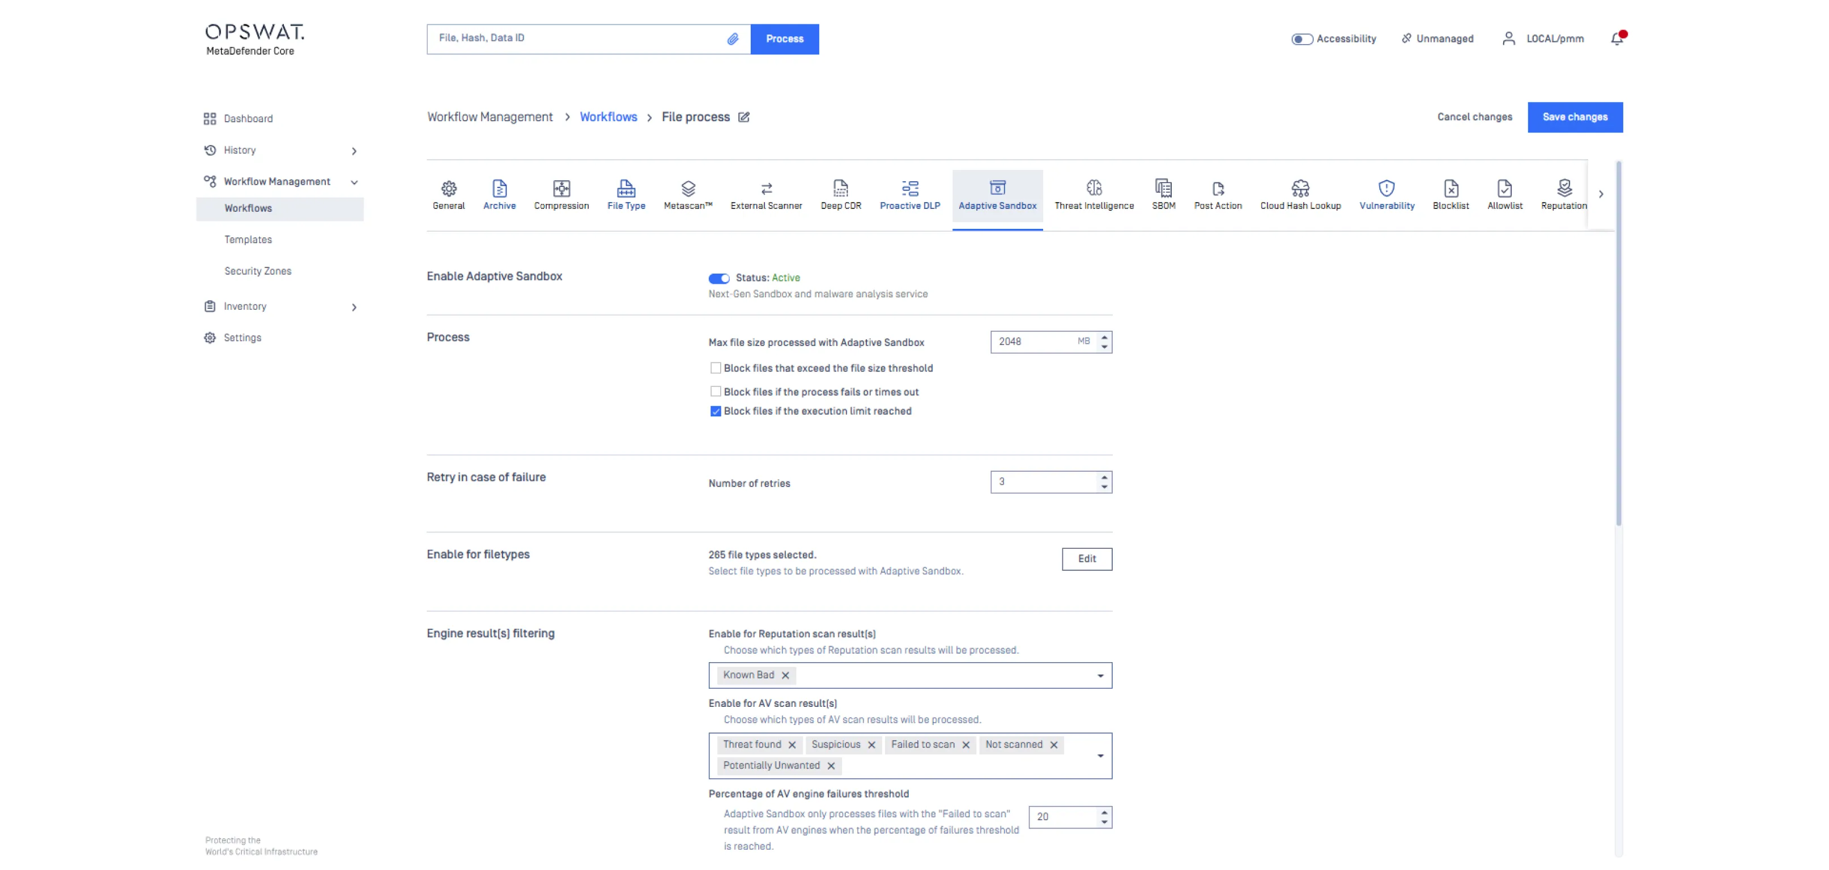
Task: Open Templates in the sidebar
Action: click(x=248, y=240)
